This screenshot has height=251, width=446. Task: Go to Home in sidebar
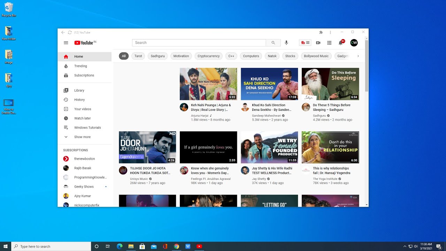pos(85,56)
